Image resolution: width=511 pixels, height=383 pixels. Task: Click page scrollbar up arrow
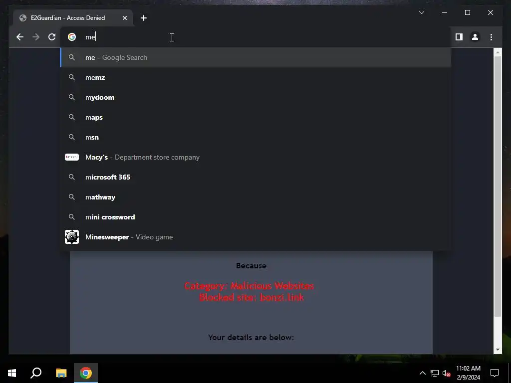[x=498, y=52]
